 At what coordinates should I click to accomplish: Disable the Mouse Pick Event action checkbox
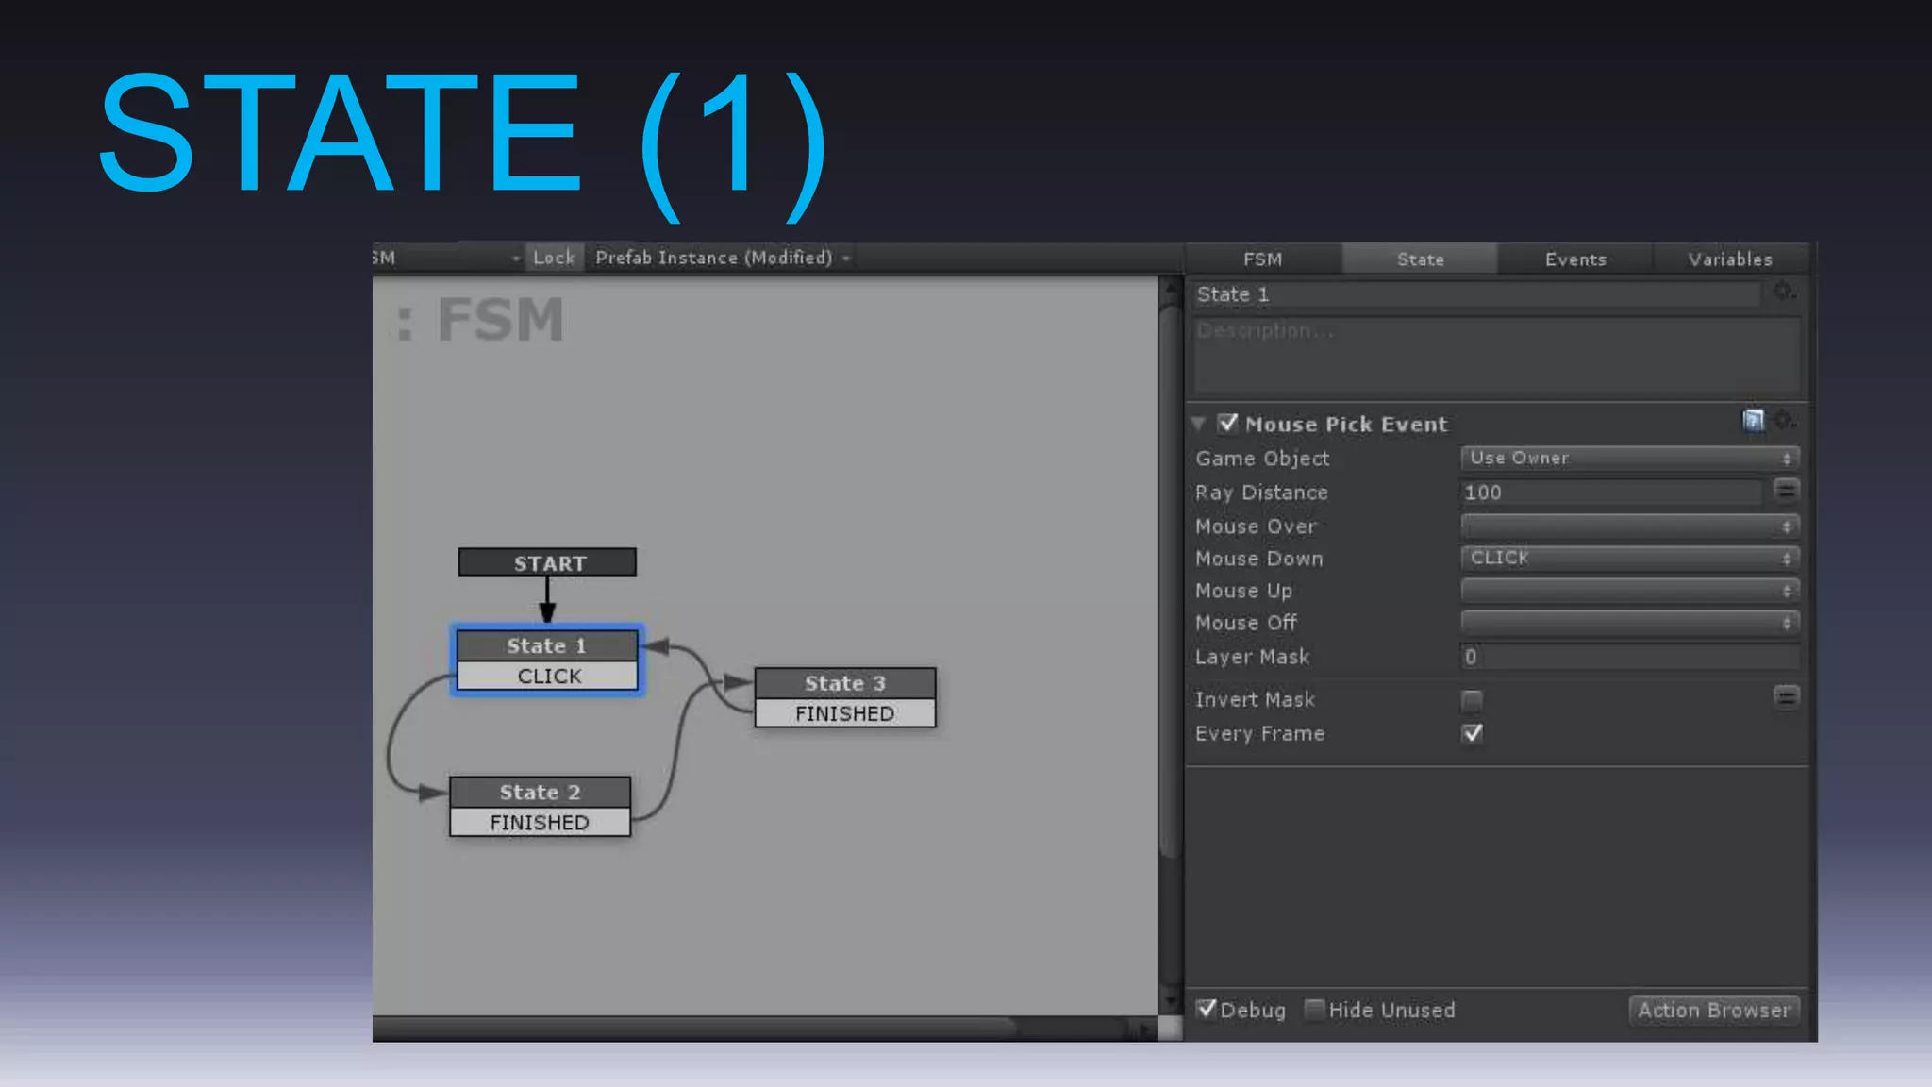coord(1227,424)
